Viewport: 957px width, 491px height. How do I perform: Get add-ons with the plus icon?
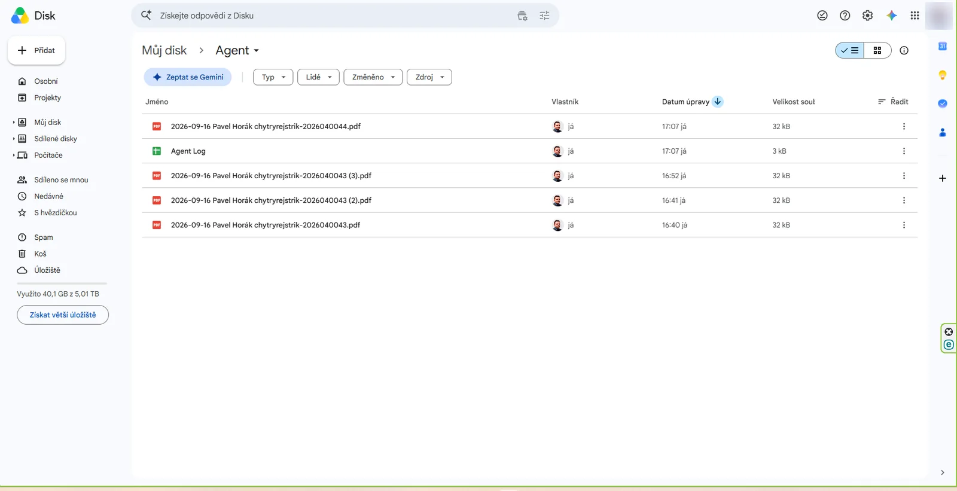point(942,178)
